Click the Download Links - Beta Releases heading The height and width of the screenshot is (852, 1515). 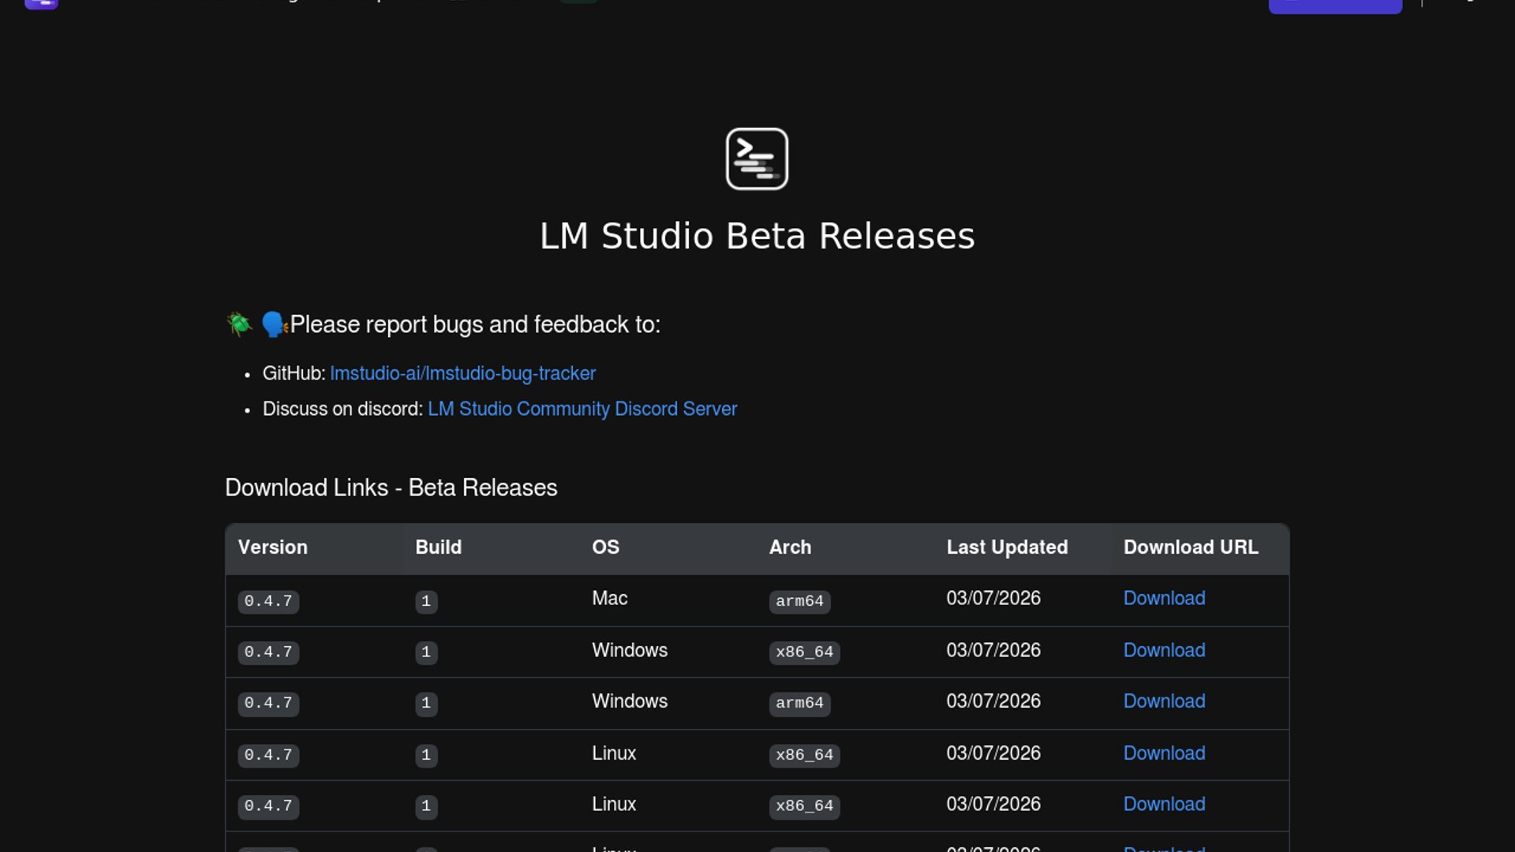(x=391, y=488)
